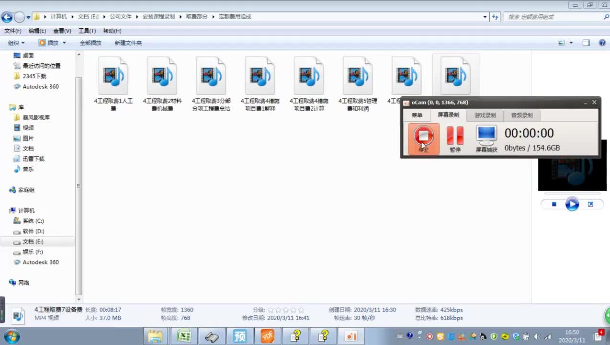Select 系统 (C:) drive

pos(33,221)
